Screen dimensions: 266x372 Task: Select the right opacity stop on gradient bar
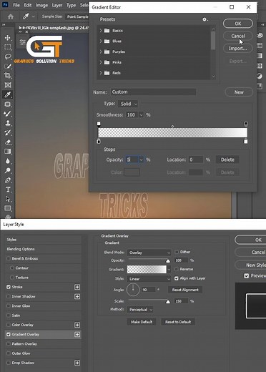point(246,124)
